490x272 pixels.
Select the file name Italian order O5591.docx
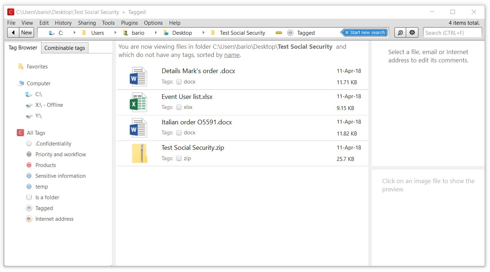coord(197,122)
